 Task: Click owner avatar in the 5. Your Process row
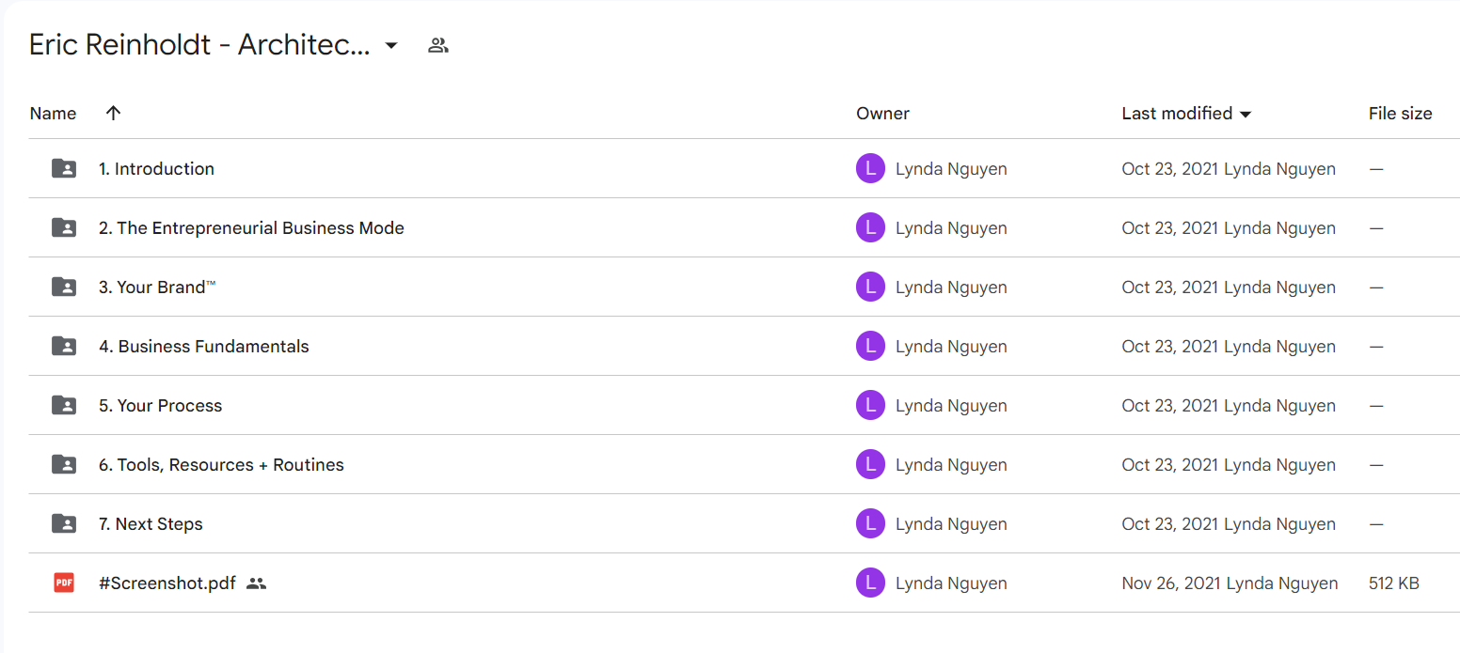pyautogui.click(x=870, y=406)
